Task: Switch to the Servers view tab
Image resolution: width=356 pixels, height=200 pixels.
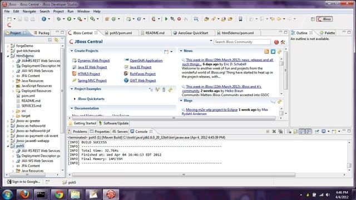Action: point(120,132)
